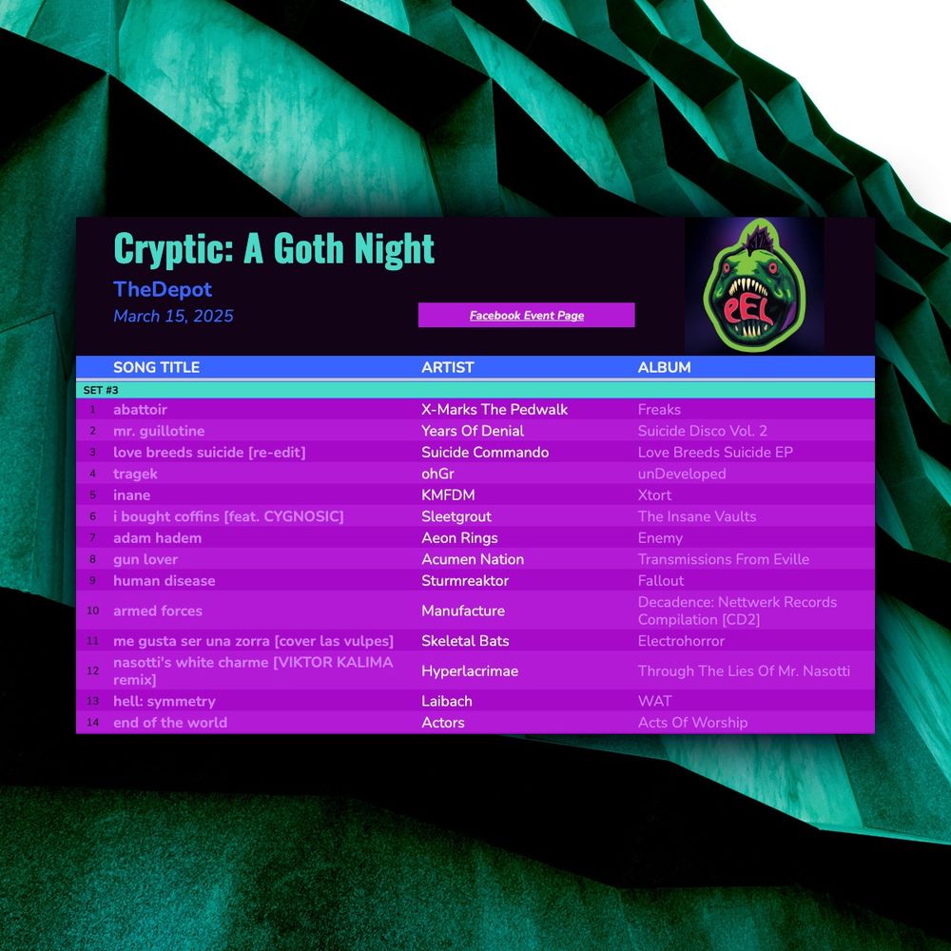Select the 'TheDepot' venue text
Screen dimensions: 951x951
click(x=163, y=289)
